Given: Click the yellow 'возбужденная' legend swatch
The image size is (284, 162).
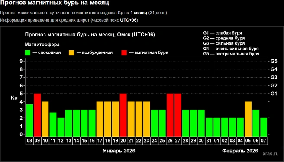Looking at the screenshot, I should (71, 53).
